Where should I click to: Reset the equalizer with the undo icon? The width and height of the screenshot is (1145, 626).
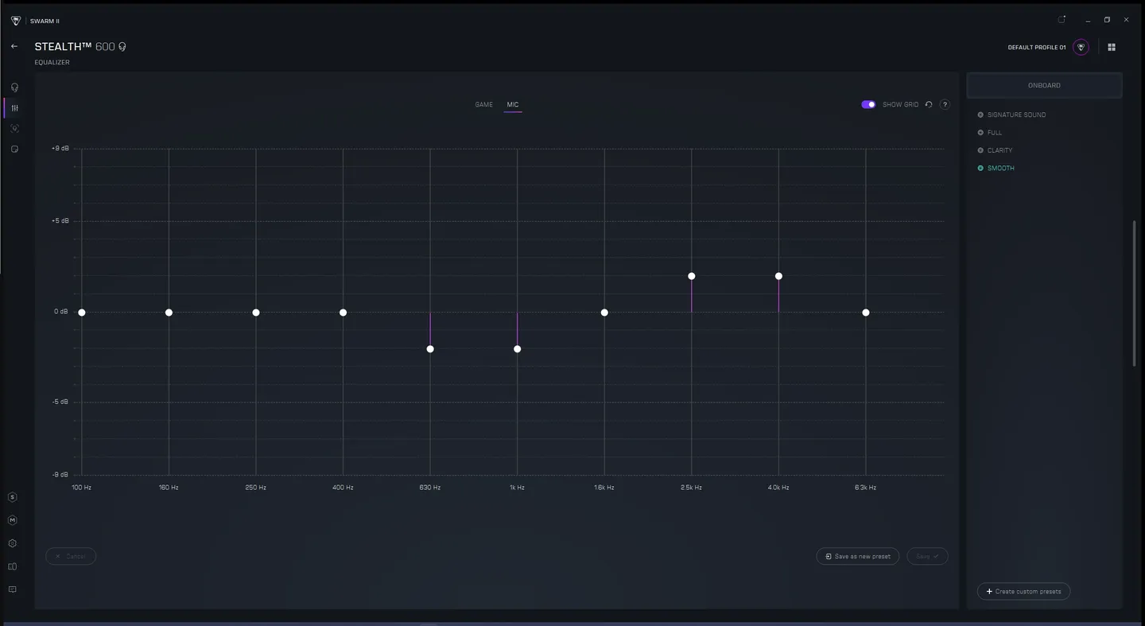pyautogui.click(x=928, y=104)
